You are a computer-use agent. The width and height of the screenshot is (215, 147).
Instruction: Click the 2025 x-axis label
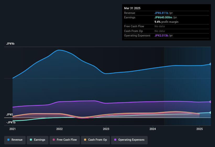coord(200,129)
